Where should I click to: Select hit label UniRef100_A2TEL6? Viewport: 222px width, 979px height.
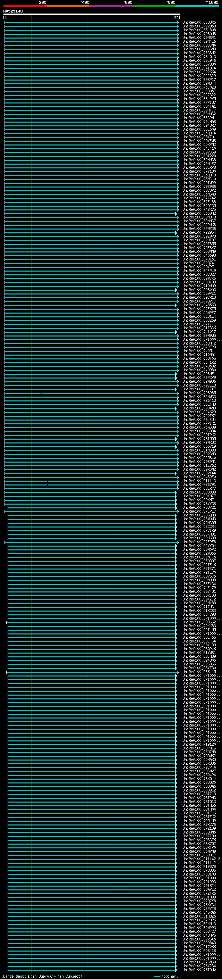pyautogui.click(x=199, y=565)
